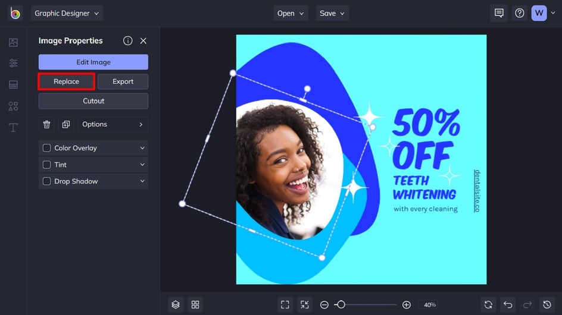Viewport: 562px width, 315px height.
Task: Click the Export button
Action: point(123,81)
